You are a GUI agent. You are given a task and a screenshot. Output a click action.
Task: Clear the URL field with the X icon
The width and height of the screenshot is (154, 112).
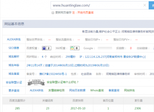pos(145,5)
